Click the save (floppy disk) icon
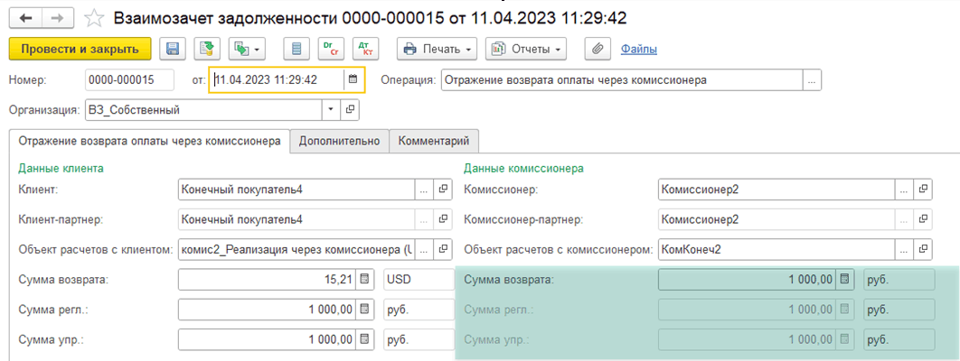The image size is (960, 361). tap(173, 49)
